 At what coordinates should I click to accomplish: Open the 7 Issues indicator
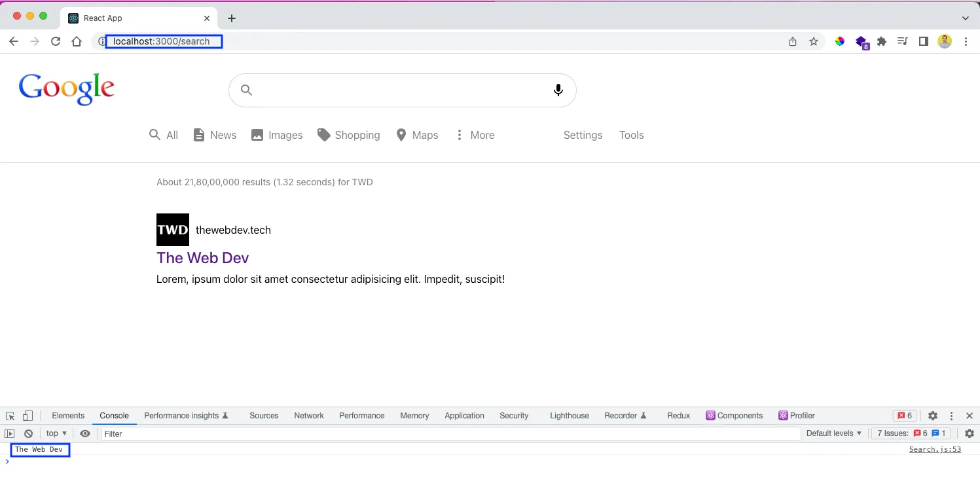click(x=911, y=433)
